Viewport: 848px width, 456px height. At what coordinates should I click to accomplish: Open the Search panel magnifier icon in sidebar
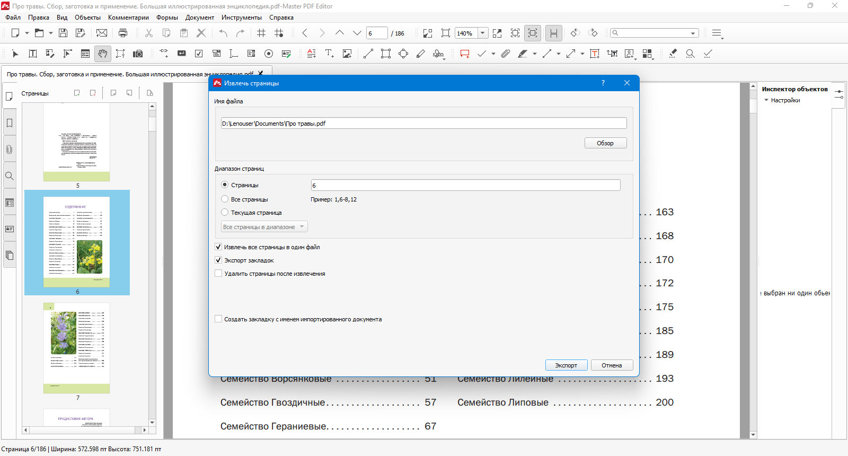pos(10,176)
